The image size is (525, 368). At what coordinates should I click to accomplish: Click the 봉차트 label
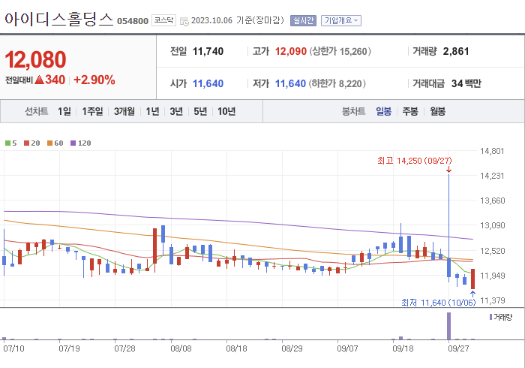pyautogui.click(x=353, y=111)
